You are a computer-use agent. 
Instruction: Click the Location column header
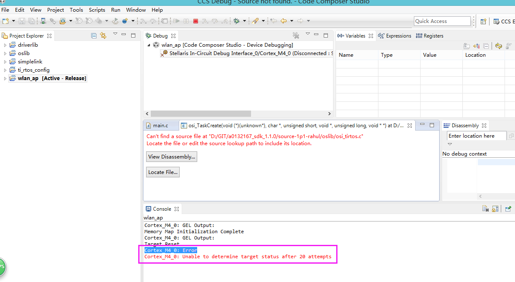[484, 55]
